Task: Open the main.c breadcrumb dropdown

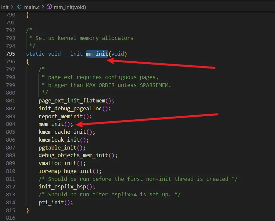Action: point(32,7)
